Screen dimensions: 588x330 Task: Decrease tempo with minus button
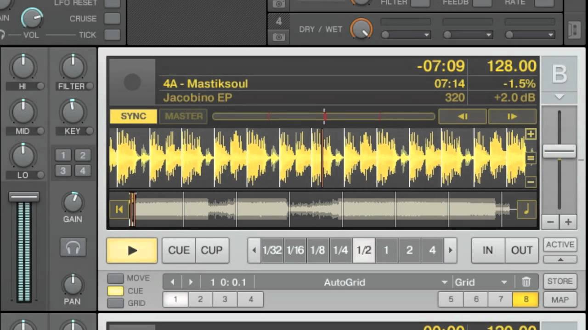point(550,222)
